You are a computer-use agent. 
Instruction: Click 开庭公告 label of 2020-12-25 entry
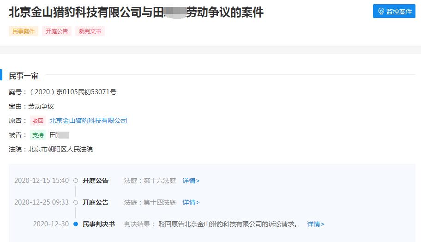coord(95,202)
